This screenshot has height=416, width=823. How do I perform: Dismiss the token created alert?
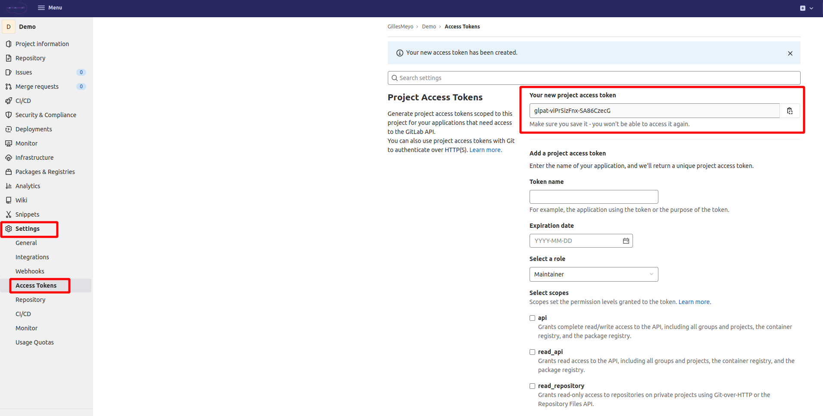(x=790, y=53)
